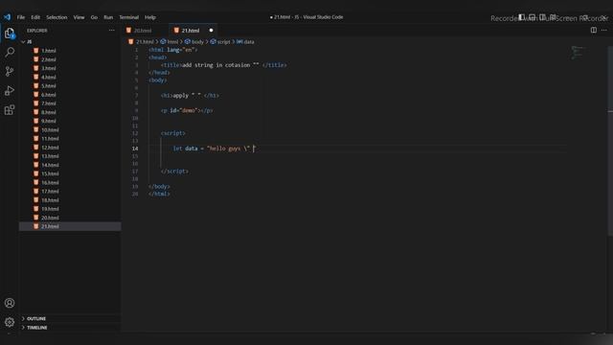Open 2.html in the file tree

[x=49, y=59]
